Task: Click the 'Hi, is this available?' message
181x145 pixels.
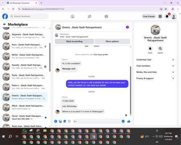Action: coord(71,63)
